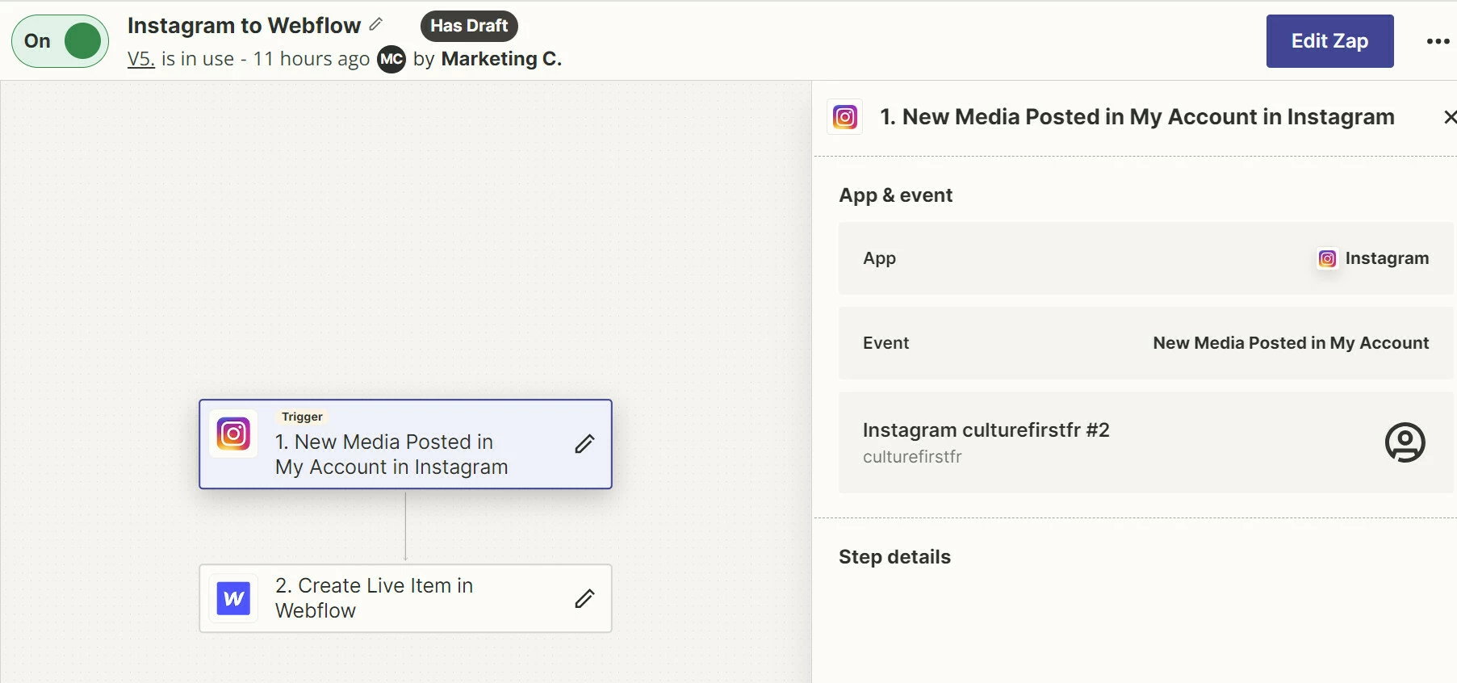Screen dimensions: 1457x683
Task: Click the Instagram culturefirstfr #2 account row
Action: [x=1146, y=442]
